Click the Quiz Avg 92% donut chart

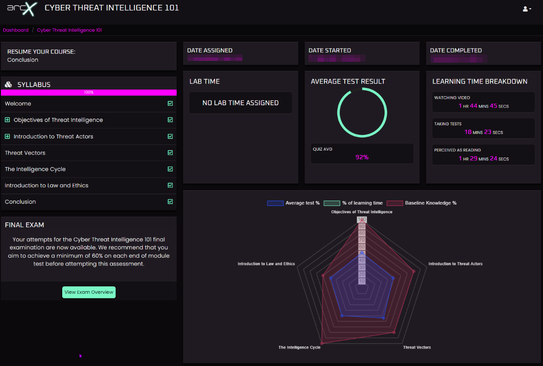362,112
